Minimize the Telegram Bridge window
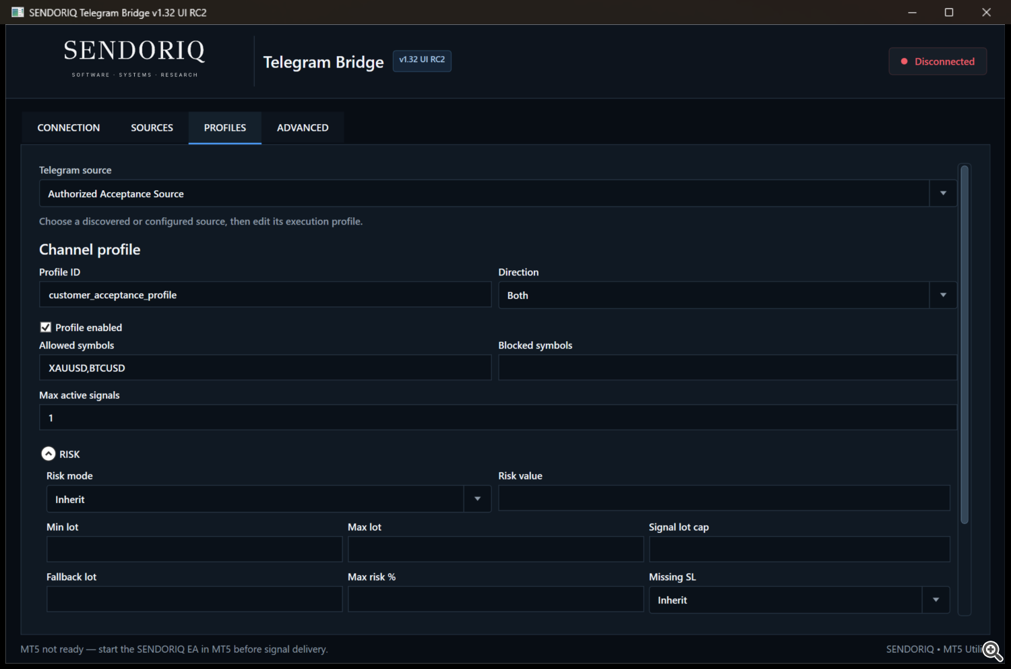This screenshot has height=669, width=1011. point(912,12)
